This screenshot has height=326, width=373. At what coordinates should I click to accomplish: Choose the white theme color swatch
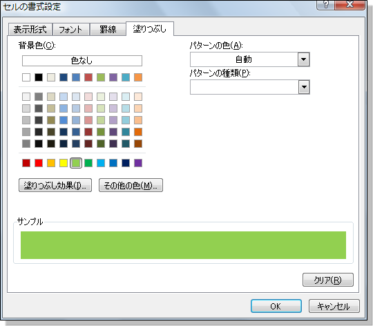(26, 77)
